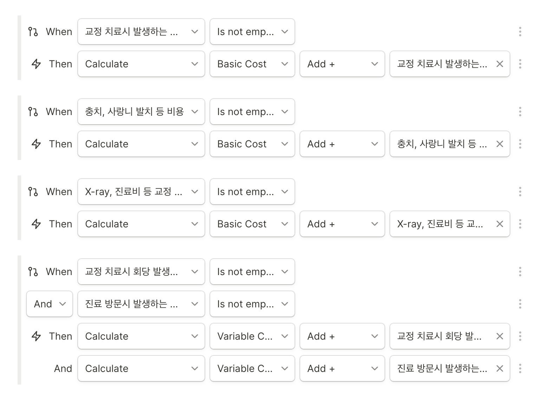Change Is not empty operator for 교정 치료시 회당 row

click(252, 272)
